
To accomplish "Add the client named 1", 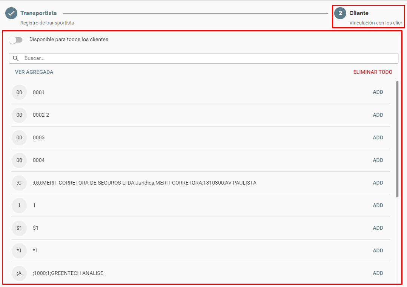I will point(378,205).
